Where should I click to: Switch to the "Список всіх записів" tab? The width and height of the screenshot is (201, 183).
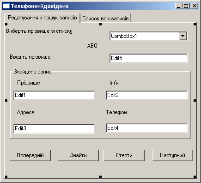(105, 18)
